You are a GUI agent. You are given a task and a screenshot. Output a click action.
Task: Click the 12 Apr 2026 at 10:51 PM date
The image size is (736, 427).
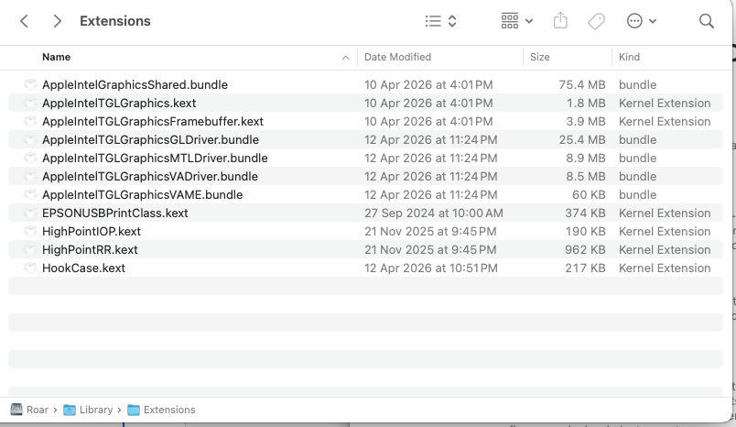pyautogui.click(x=431, y=268)
